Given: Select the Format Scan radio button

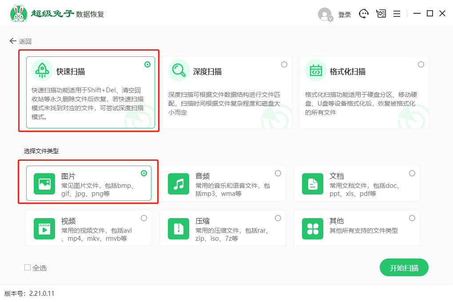Looking at the screenshot, I should coord(421,64).
